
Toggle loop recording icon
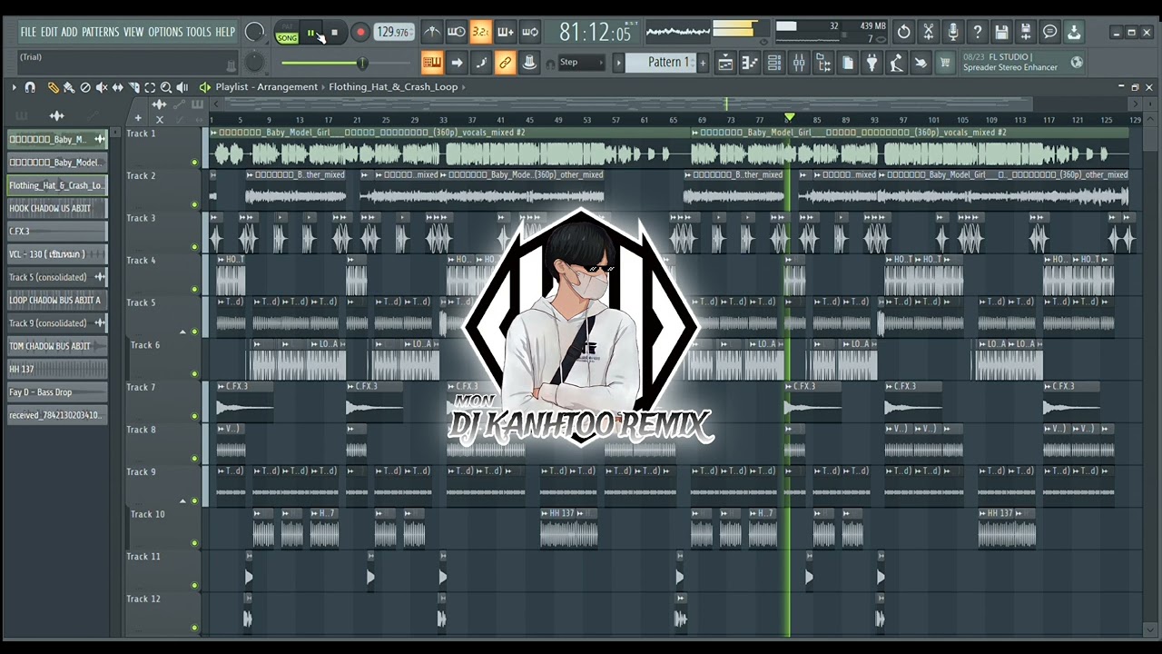point(530,32)
